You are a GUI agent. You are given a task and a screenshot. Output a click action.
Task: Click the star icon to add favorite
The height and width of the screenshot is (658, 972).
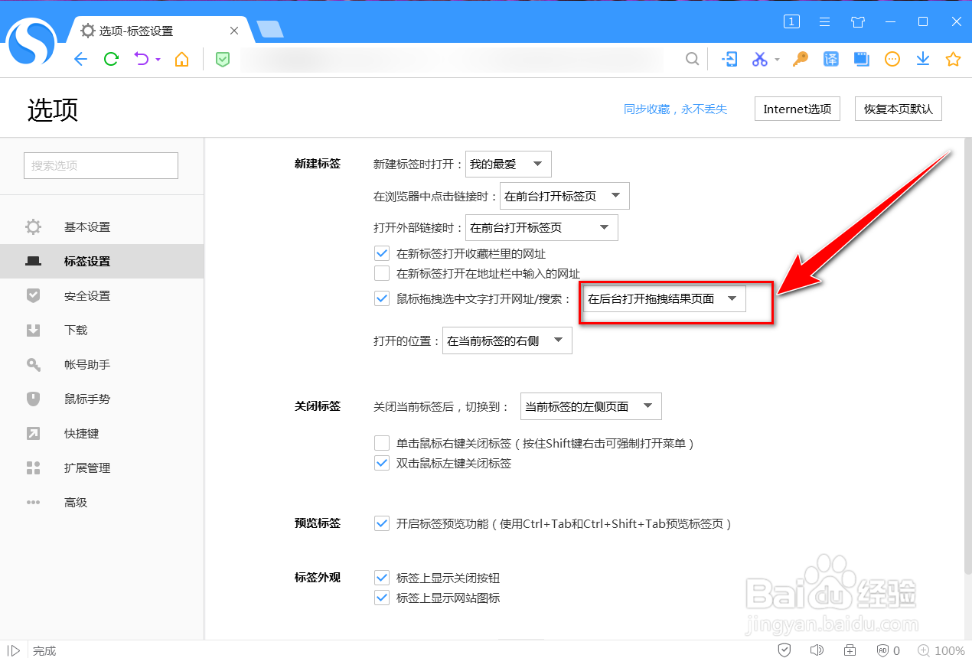pos(953,59)
